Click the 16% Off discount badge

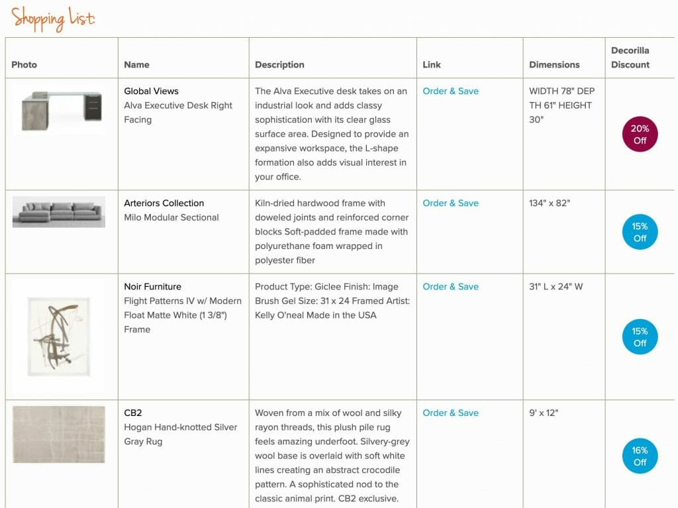coord(640,456)
